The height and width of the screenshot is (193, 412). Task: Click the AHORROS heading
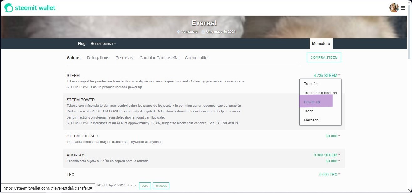coord(76,155)
